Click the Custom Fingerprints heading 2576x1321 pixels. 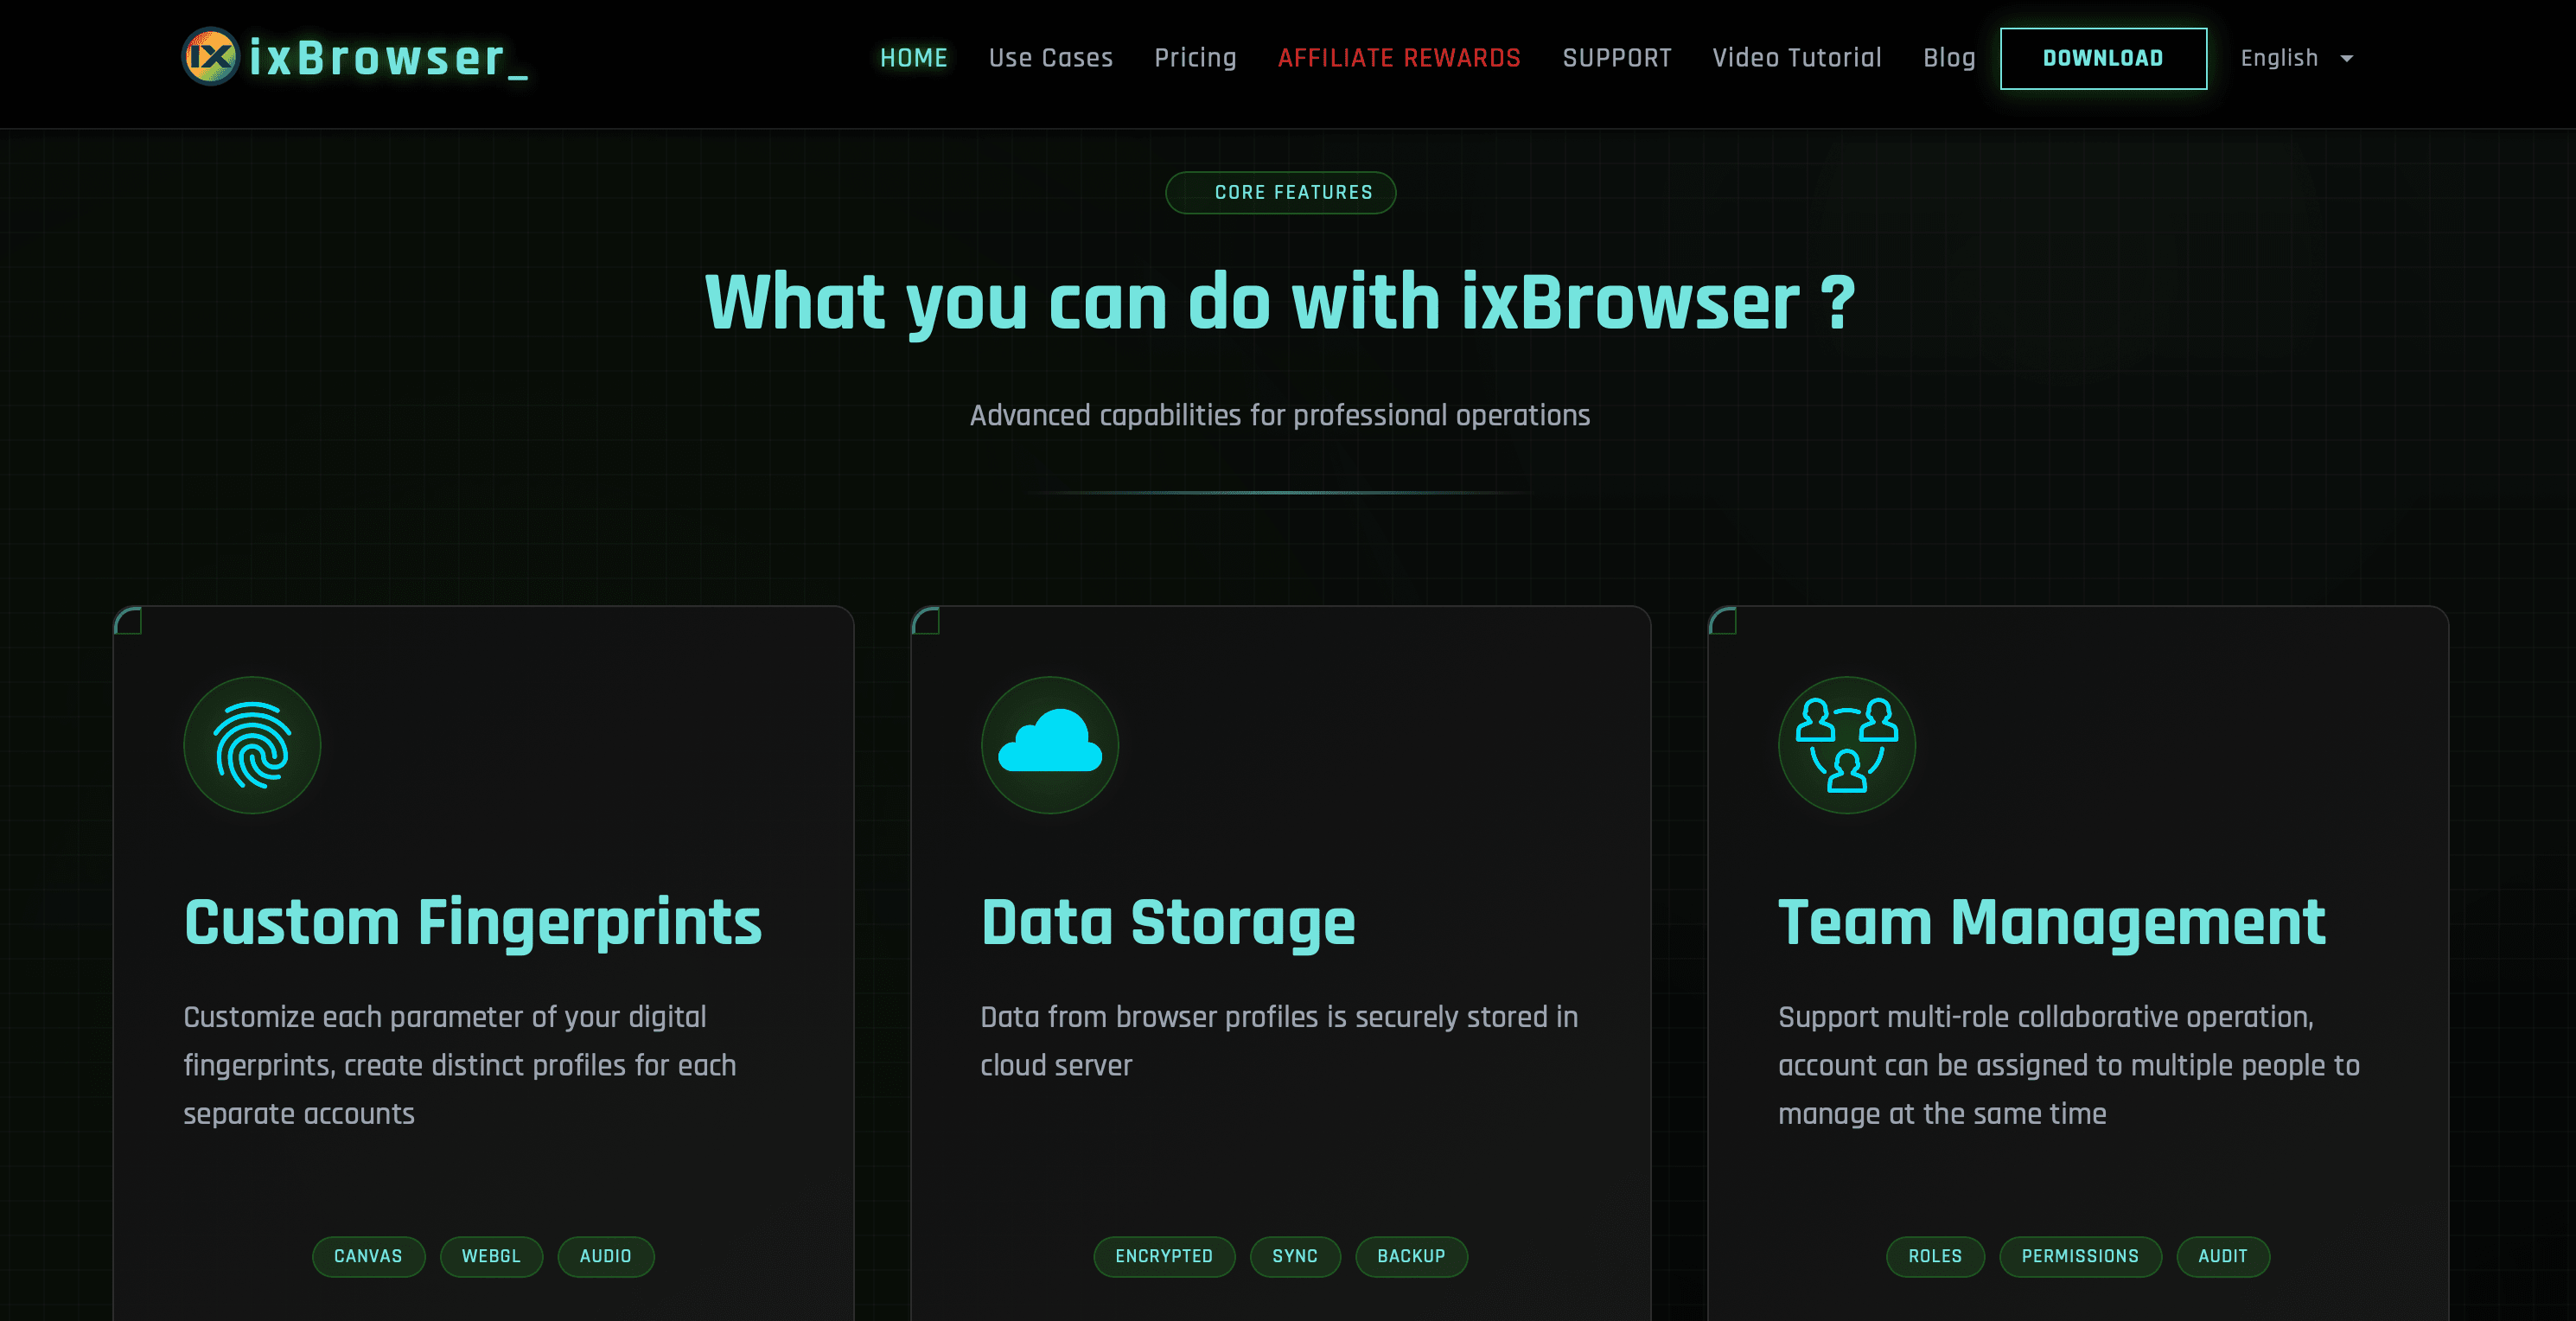pyautogui.click(x=473, y=922)
